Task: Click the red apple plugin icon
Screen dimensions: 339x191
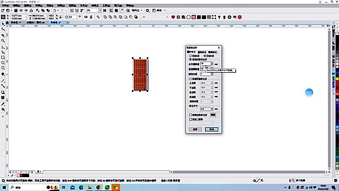Action: point(173,17)
